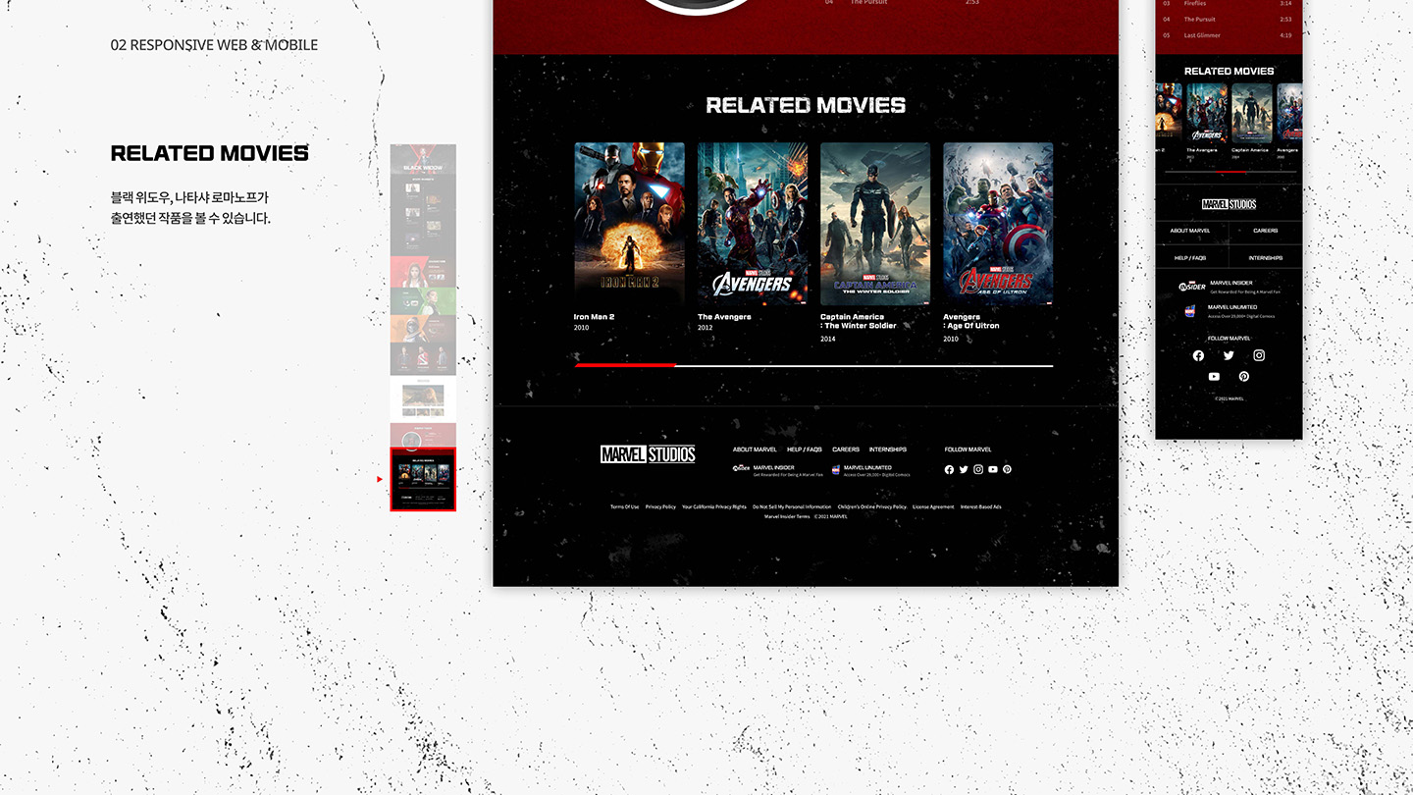Open the Iron Man 2 movie poster
This screenshot has height=795, width=1413.
click(629, 223)
